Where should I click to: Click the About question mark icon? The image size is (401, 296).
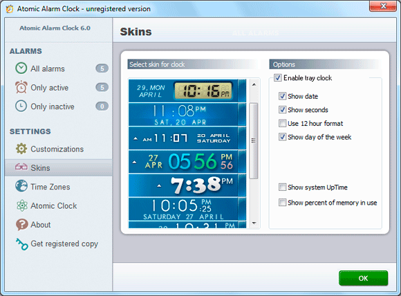pyautogui.click(x=21, y=224)
